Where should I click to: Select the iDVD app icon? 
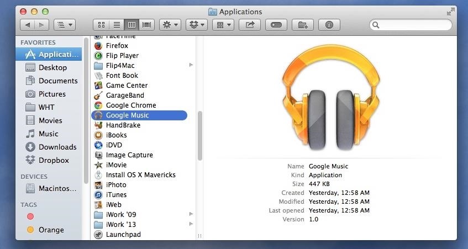point(98,145)
